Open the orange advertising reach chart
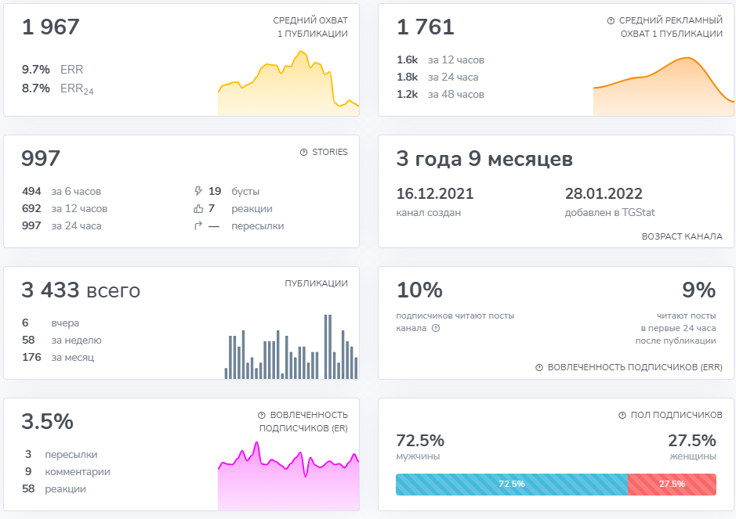Image resolution: width=736 pixels, height=519 pixels. click(x=663, y=86)
